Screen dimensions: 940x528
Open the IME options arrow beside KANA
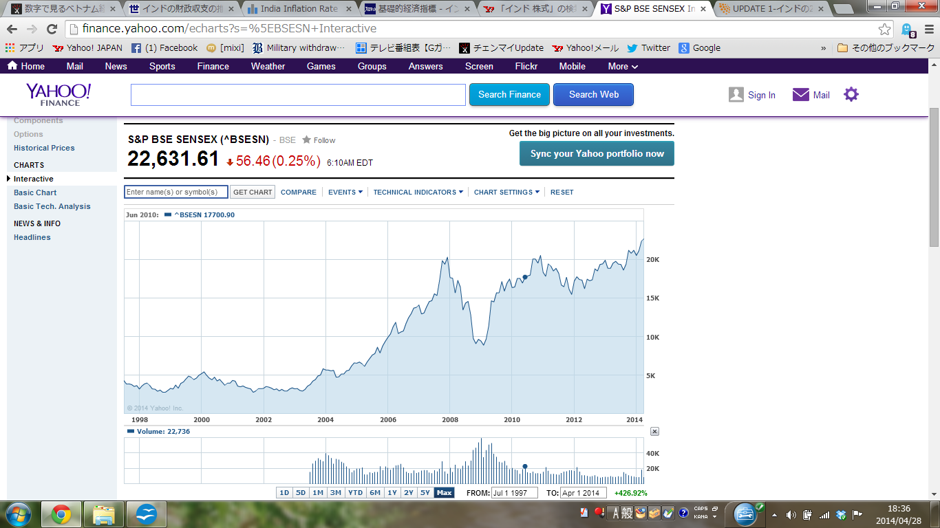pyautogui.click(x=715, y=517)
